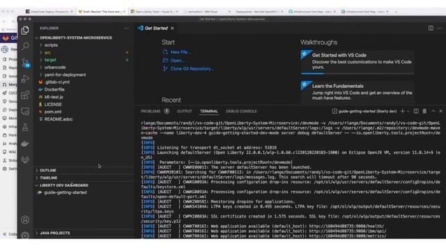This screenshot has width=446, height=251.
Task: Open the Testing flask icon
Action: point(25,127)
